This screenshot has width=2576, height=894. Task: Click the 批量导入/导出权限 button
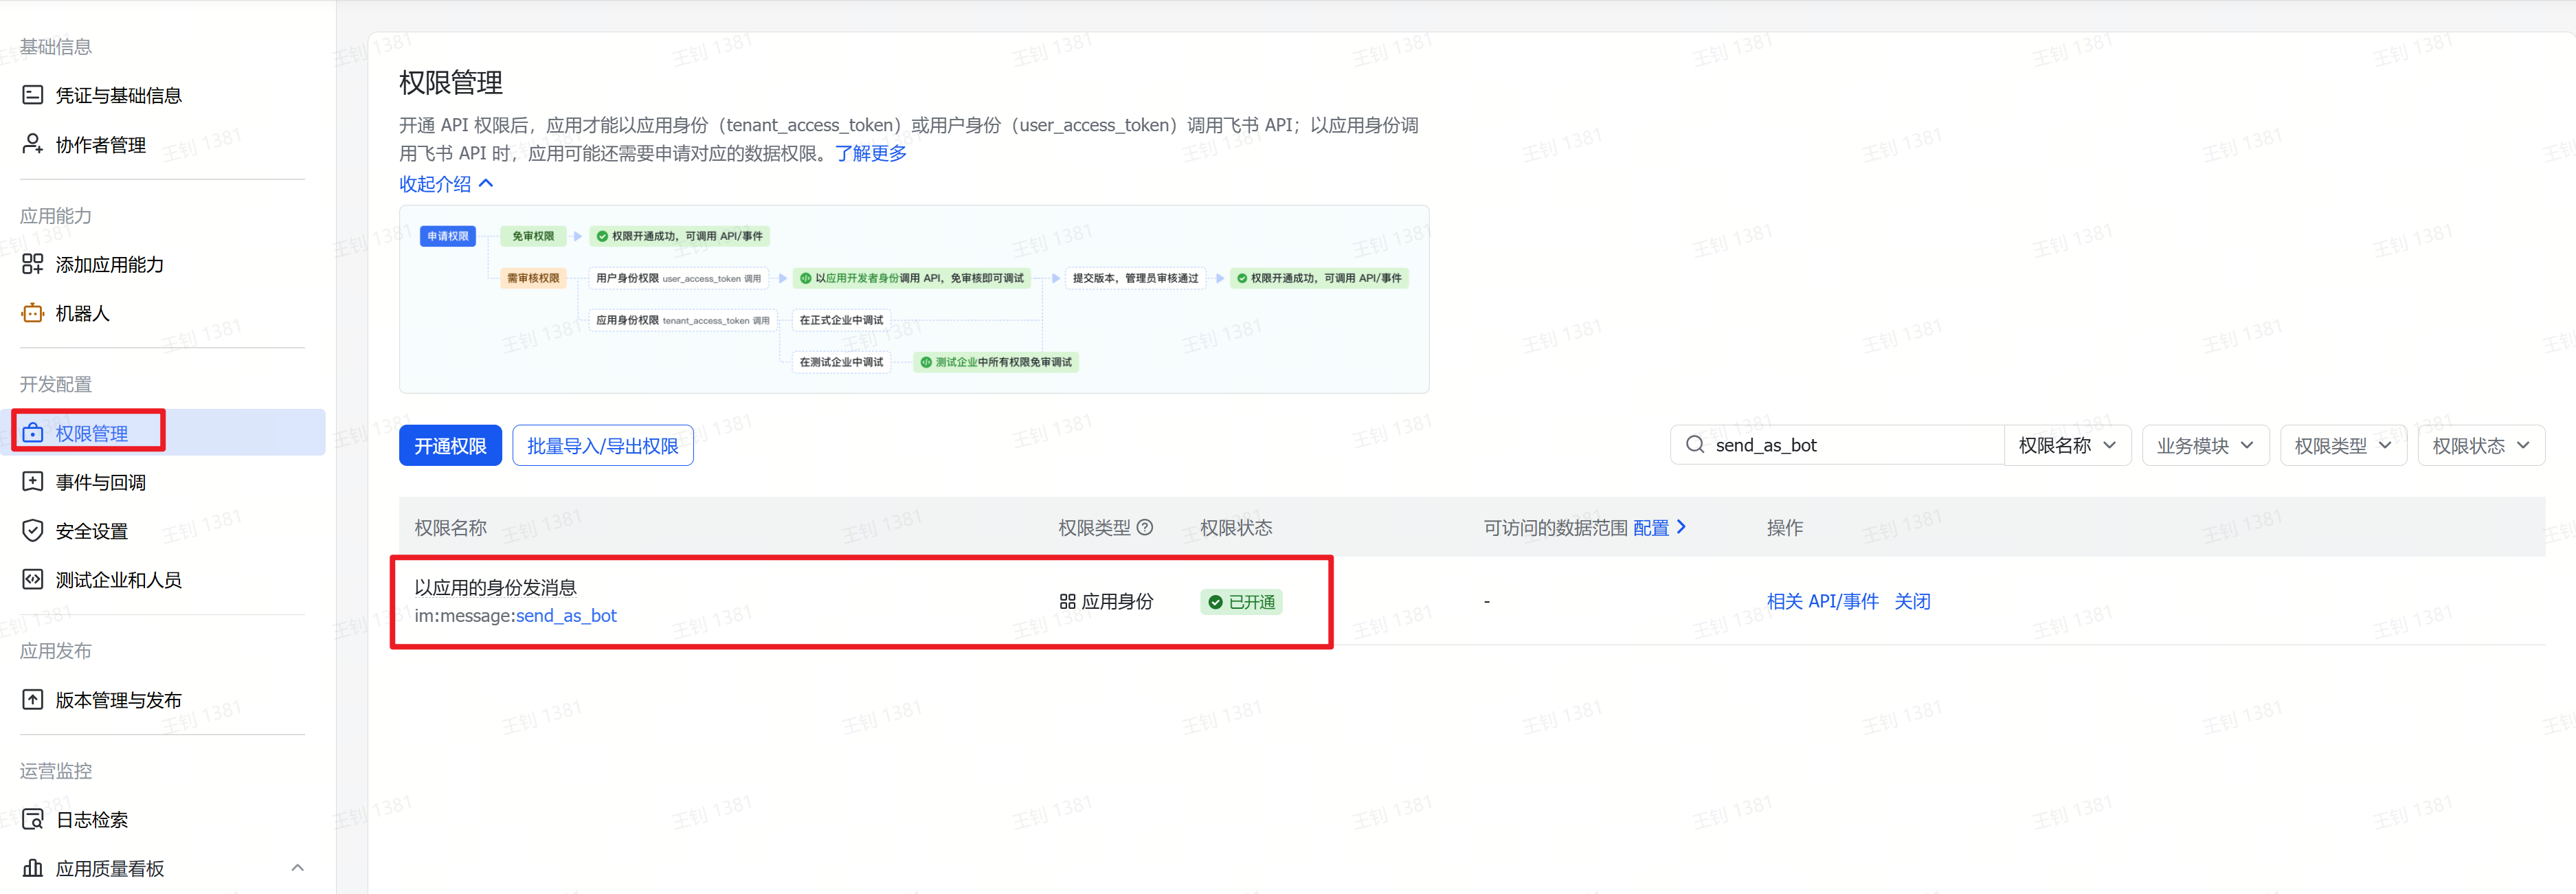(x=603, y=446)
